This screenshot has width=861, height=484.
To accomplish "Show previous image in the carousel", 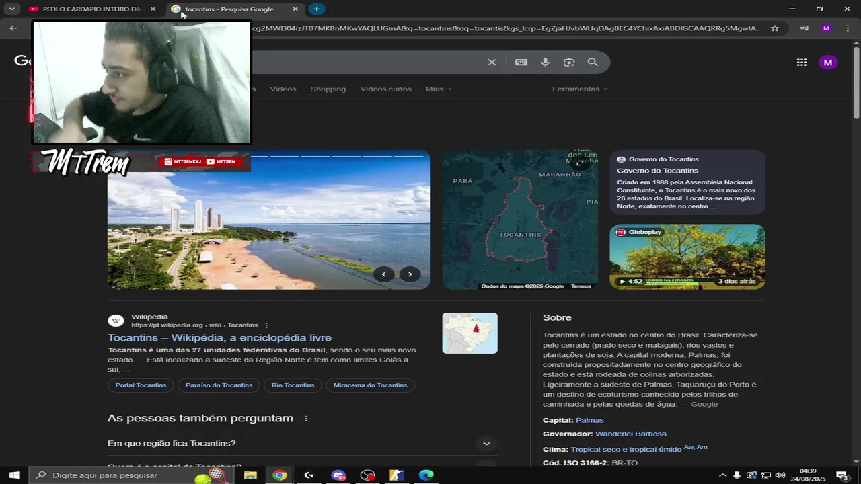I will point(384,274).
